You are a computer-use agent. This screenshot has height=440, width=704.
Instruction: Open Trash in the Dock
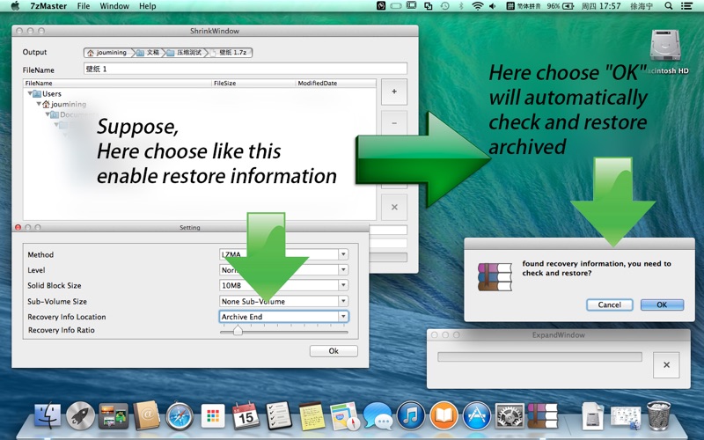[658, 415]
